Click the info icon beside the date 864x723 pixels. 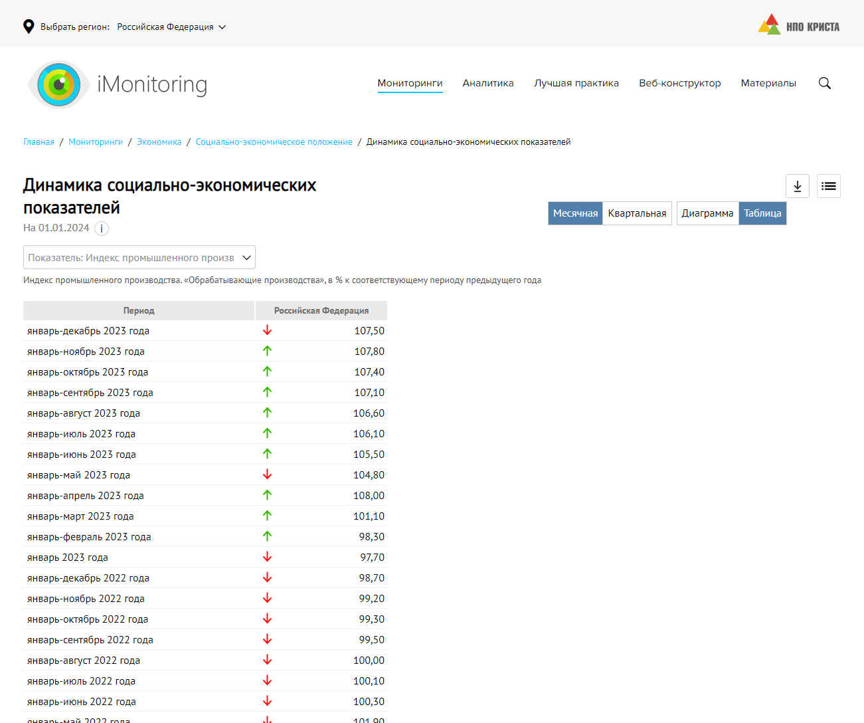102,229
